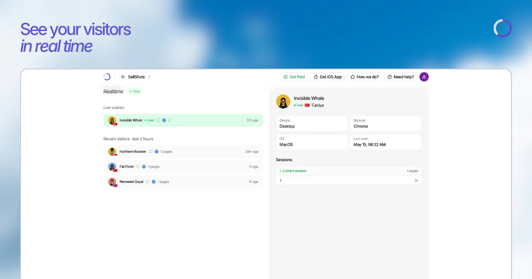Click the desktop device icon in Invisible Whale row
This screenshot has height=279, width=532.
pyautogui.click(x=158, y=120)
